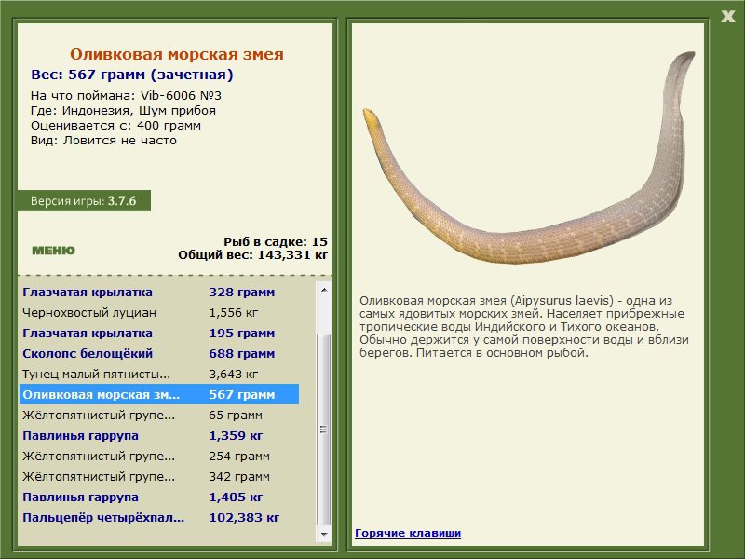
Task: Open the Горячие клавиши link
Action: click(x=408, y=533)
